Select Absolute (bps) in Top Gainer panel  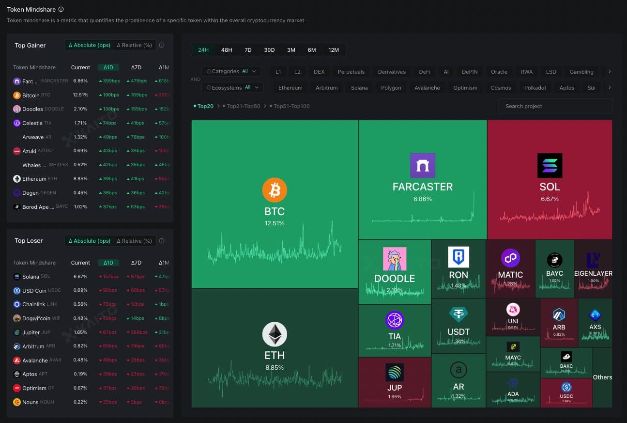pos(90,45)
